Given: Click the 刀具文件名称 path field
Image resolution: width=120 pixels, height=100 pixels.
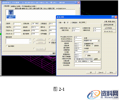Looking at the screenshot, I should point(84,59).
